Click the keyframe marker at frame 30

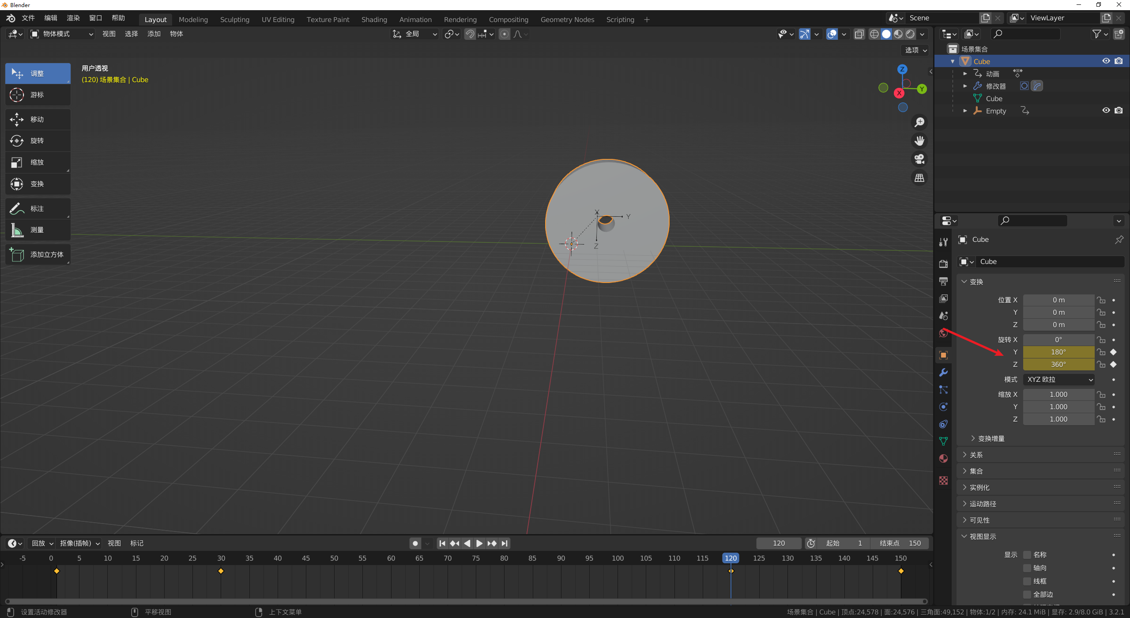[x=221, y=571]
